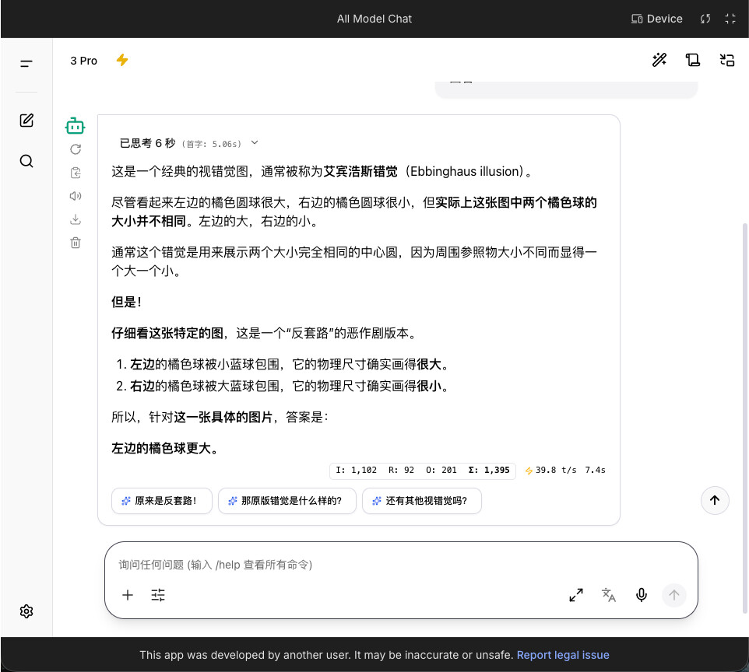Click the magic wand icon
This screenshot has width=749, height=672.
(x=659, y=60)
